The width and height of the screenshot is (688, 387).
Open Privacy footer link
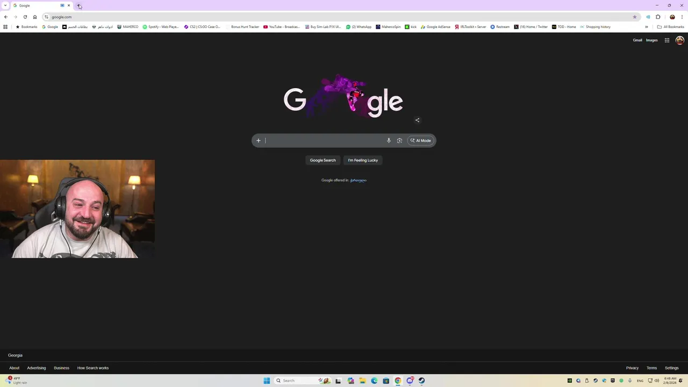pos(632,368)
